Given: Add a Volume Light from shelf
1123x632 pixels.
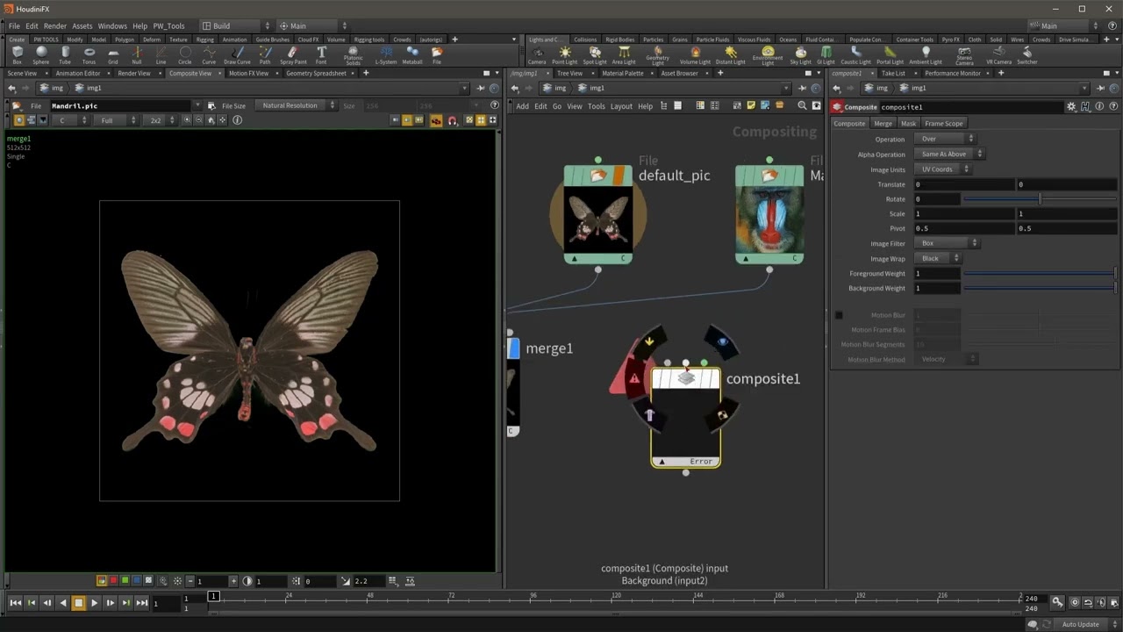Looking at the screenshot, I should click(x=695, y=55).
